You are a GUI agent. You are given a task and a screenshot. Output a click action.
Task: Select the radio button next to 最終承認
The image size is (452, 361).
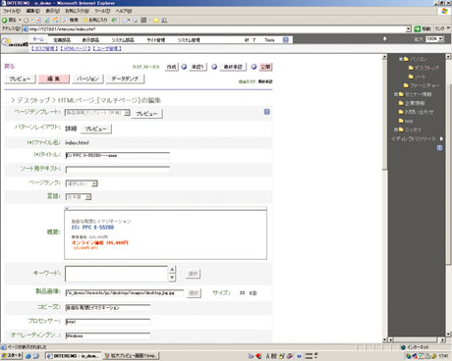pos(214,67)
